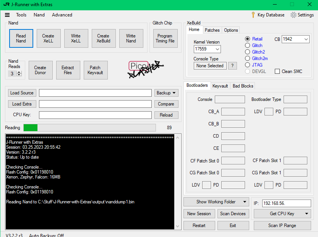Screen dimensions: 318x237
Task: Expand the Kernel Version dropdown
Action: [x=217, y=49]
